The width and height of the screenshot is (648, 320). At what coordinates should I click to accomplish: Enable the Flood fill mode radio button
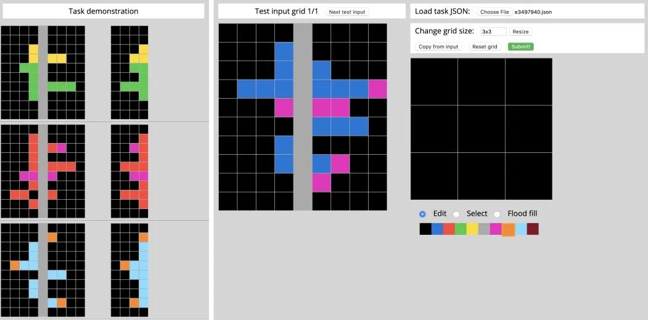[497, 214]
